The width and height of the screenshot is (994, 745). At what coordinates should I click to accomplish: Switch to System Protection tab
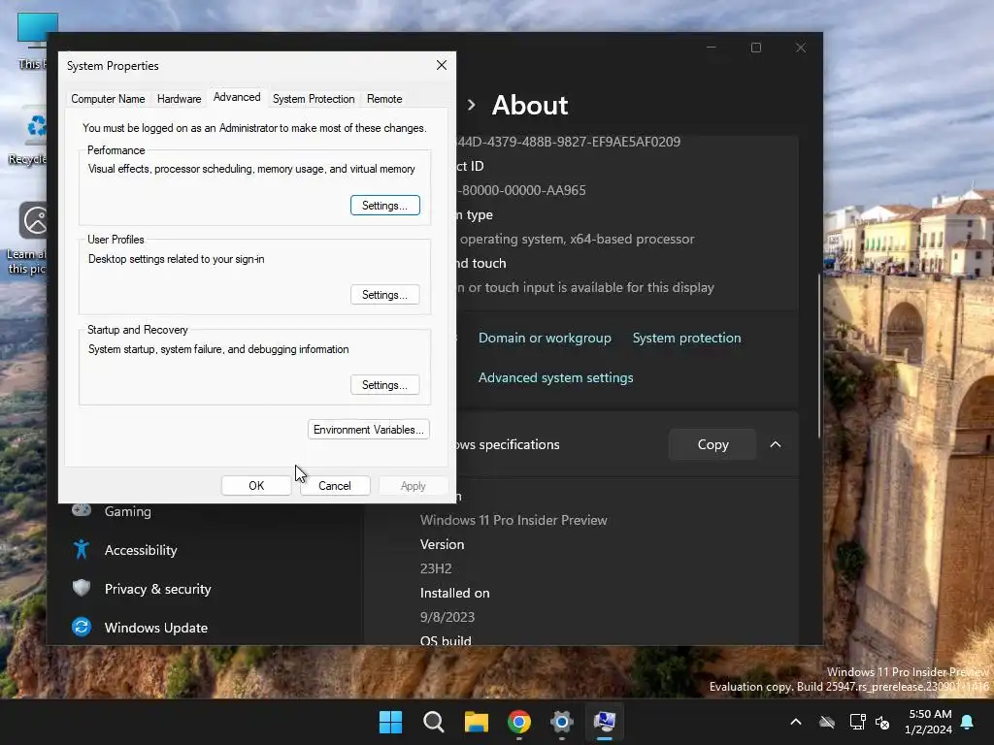[x=314, y=99]
